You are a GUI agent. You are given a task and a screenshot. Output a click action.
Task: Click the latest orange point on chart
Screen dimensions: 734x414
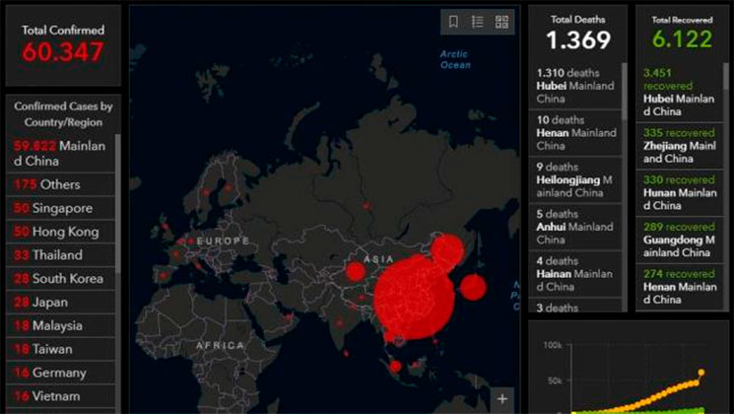click(701, 373)
